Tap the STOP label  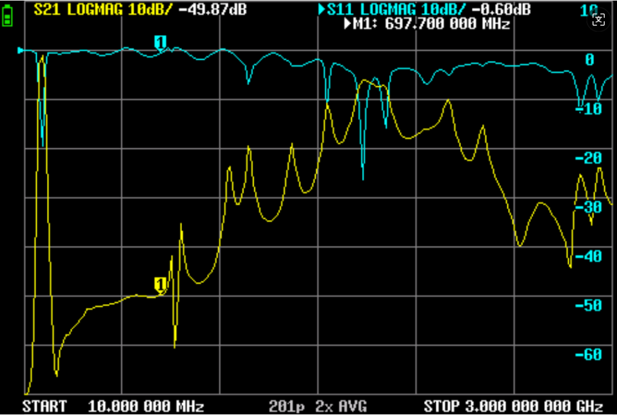(442, 405)
